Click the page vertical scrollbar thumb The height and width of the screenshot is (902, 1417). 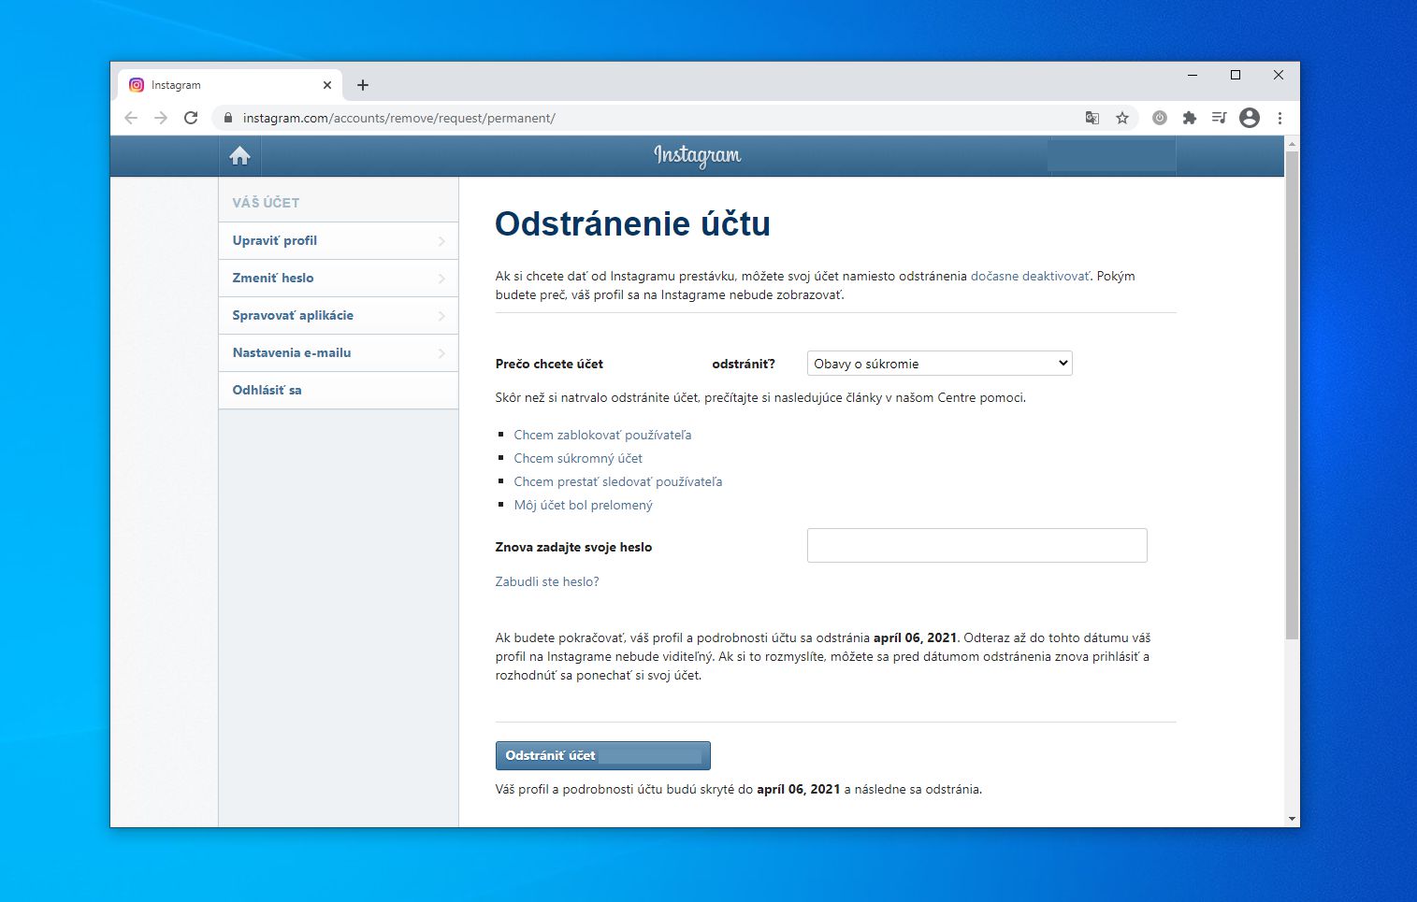(1292, 394)
